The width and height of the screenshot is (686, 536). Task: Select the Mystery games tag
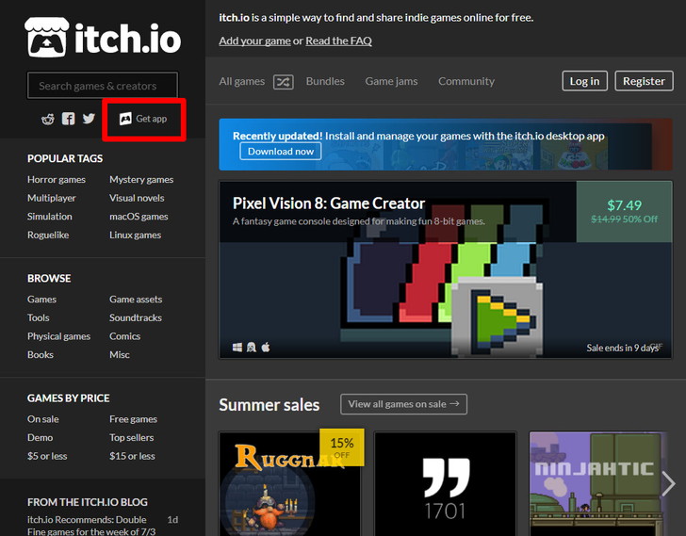tap(141, 180)
